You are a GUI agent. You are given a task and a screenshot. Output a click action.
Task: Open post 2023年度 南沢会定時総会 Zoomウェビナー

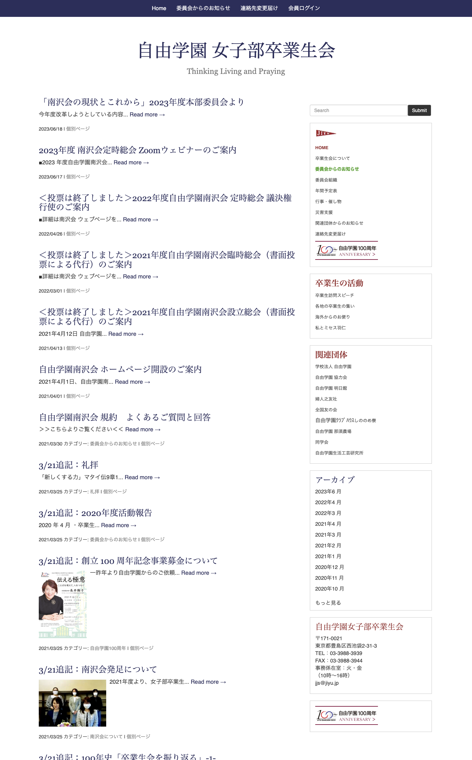tap(138, 150)
